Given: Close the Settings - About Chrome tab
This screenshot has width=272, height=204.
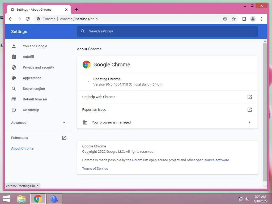Looking at the screenshot, I should pyautogui.click(x=66, y=10).
